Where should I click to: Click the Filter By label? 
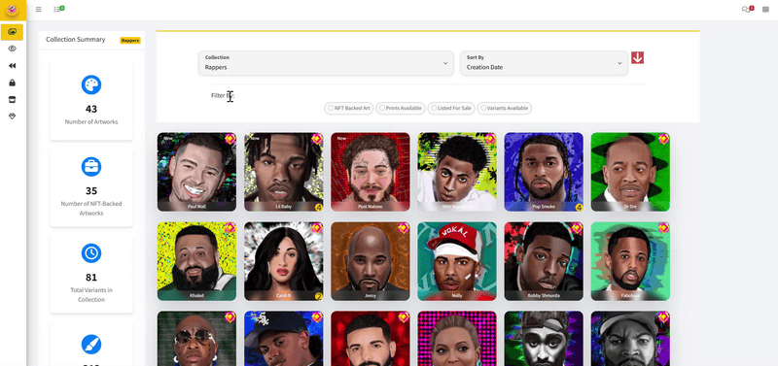pyautogui.click(x=223, y=95)
